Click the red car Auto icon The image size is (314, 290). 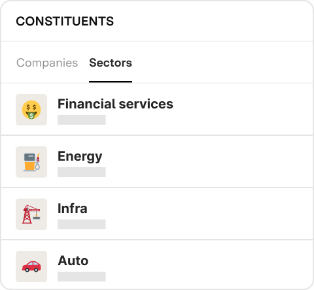[x=31, y=266]
